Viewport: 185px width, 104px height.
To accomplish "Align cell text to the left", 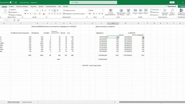I will tap(49, 14).
